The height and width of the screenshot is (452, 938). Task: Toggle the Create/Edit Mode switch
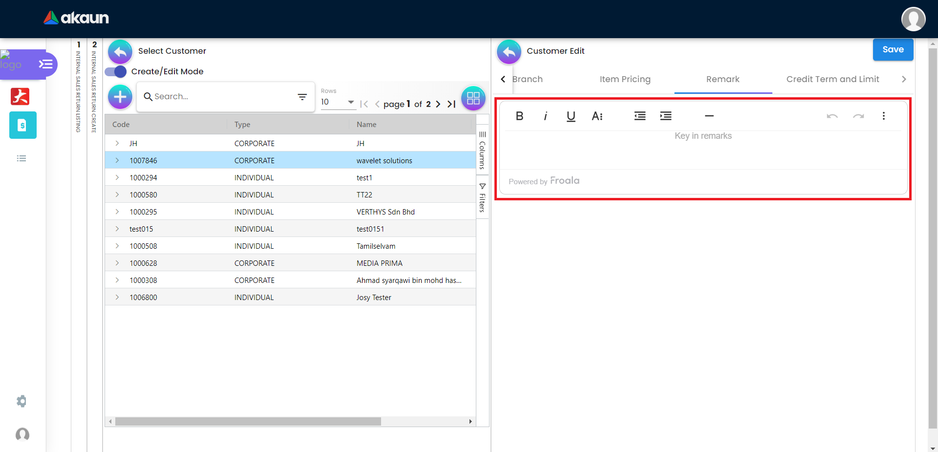[x=116, y=71]
